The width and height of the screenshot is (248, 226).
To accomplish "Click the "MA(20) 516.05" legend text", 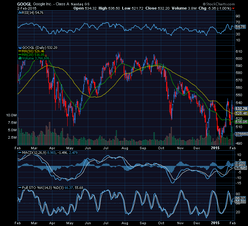I will pyautogui.click(x=33, y=55).
